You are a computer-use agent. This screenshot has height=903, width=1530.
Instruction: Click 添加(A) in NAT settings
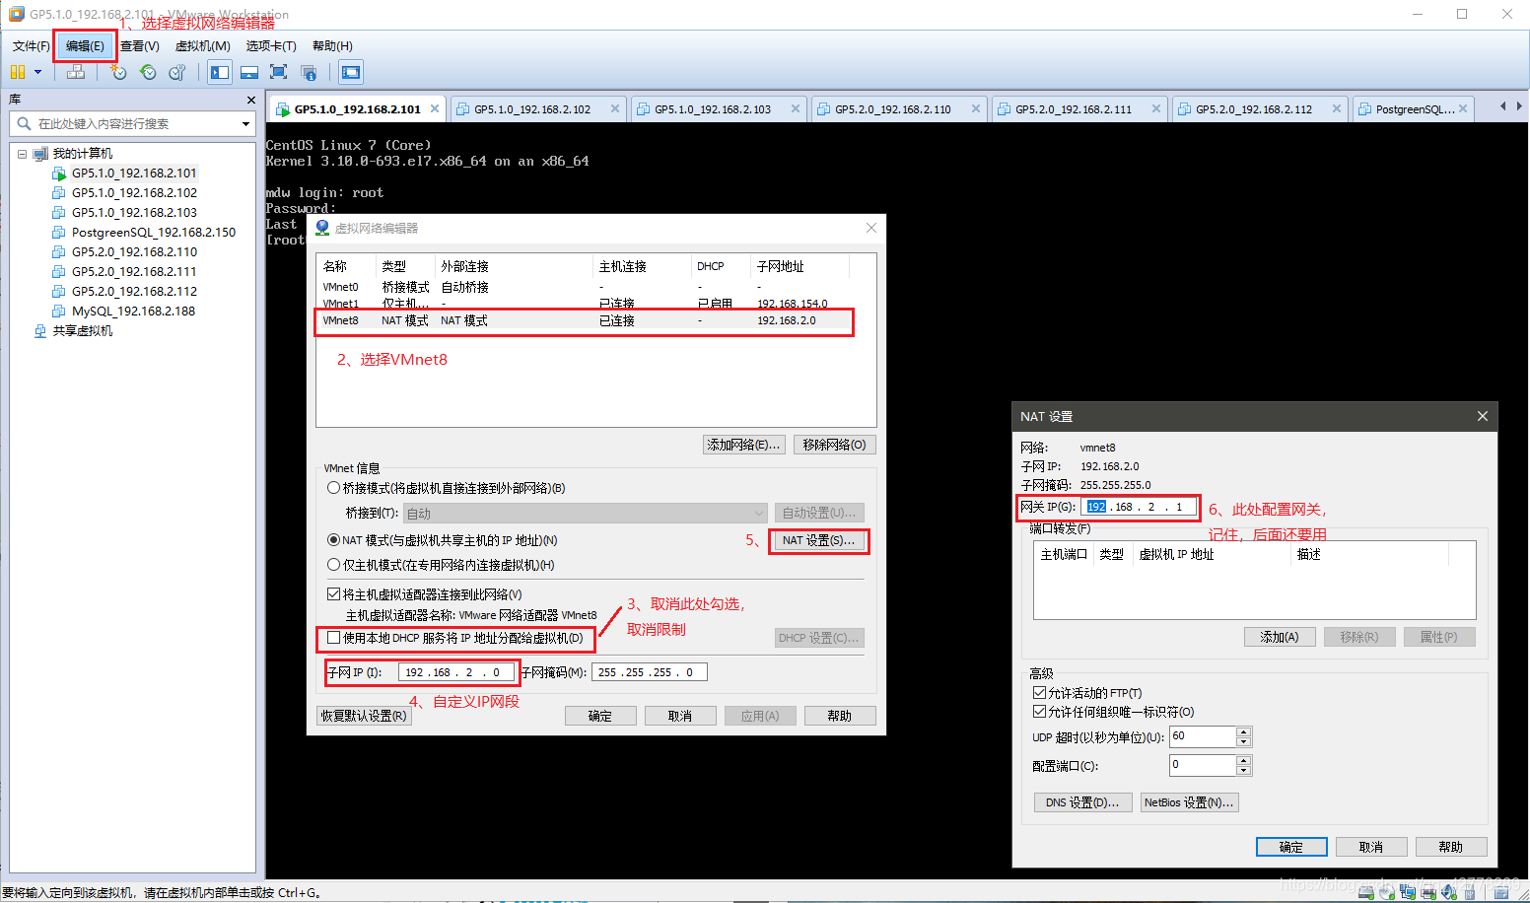[1280, 637]
